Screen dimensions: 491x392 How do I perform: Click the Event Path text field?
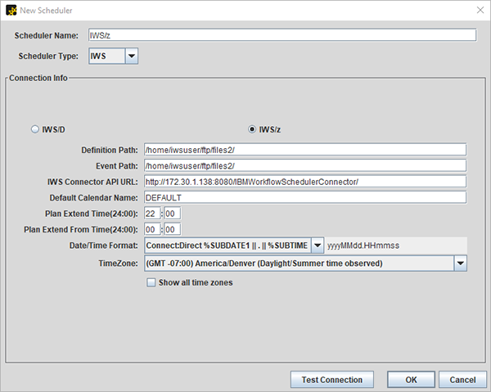click(304, 165)
